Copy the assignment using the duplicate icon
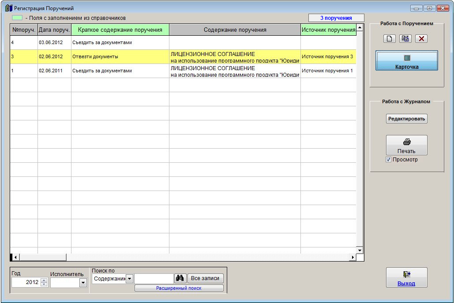The width and height of the screenshot is (454, 303). (x=405, y=38)
